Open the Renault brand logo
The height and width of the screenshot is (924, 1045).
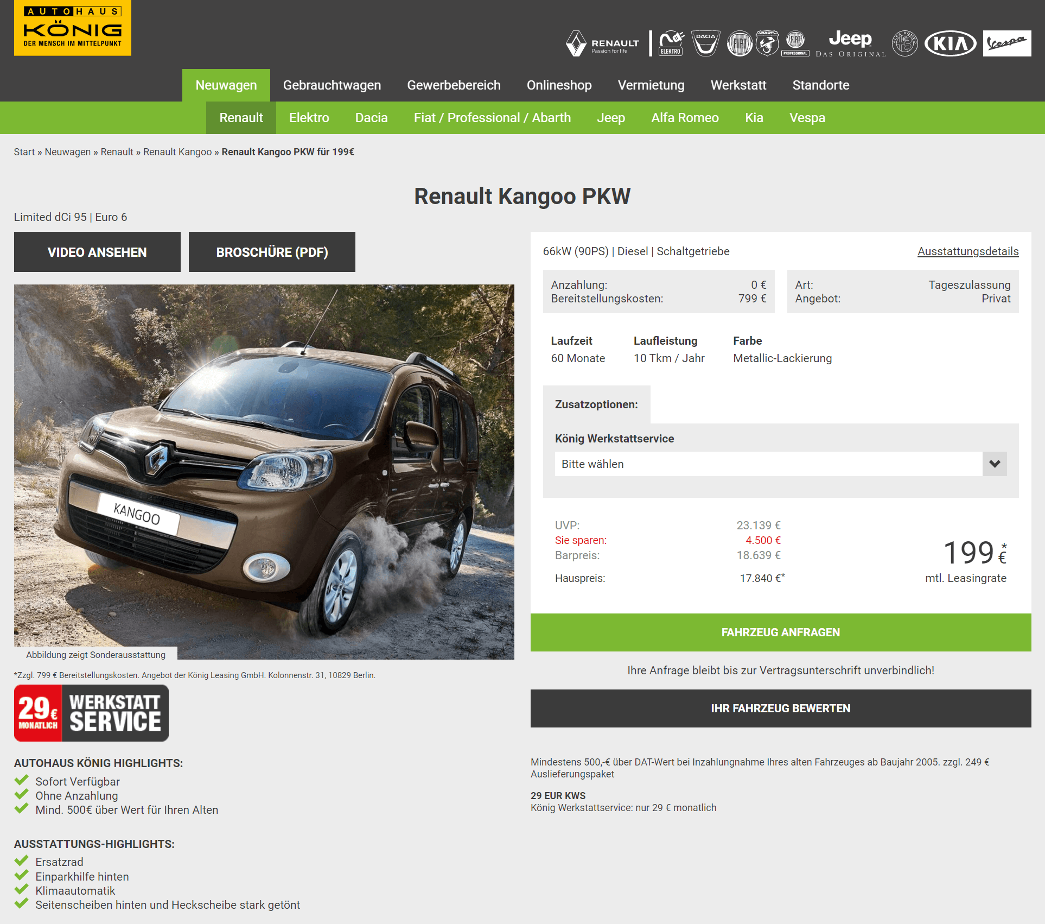(x=603, y=44)
